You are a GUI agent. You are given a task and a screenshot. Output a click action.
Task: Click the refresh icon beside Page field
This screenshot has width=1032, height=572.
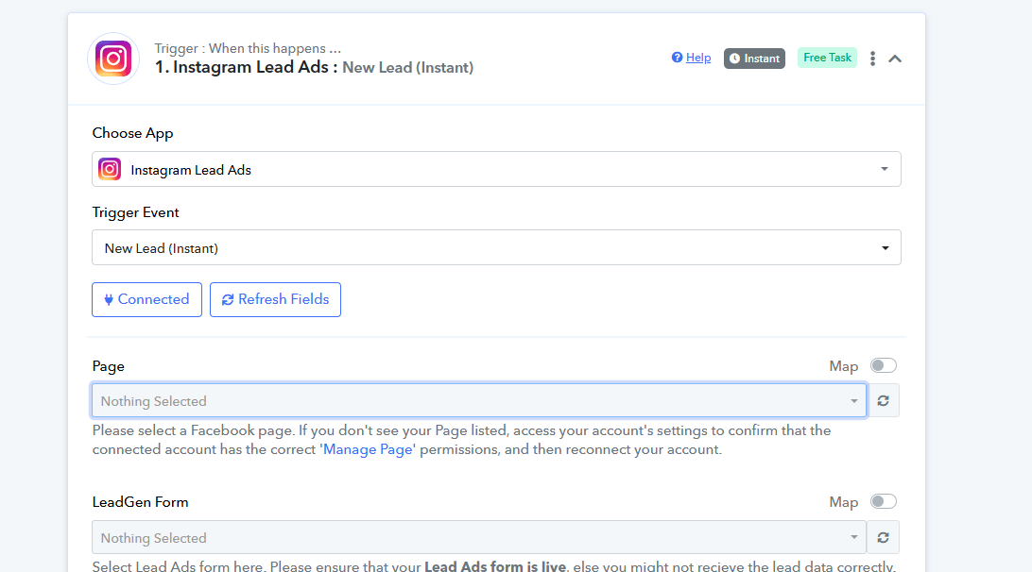pyautogui.click(x=884, y=400)
